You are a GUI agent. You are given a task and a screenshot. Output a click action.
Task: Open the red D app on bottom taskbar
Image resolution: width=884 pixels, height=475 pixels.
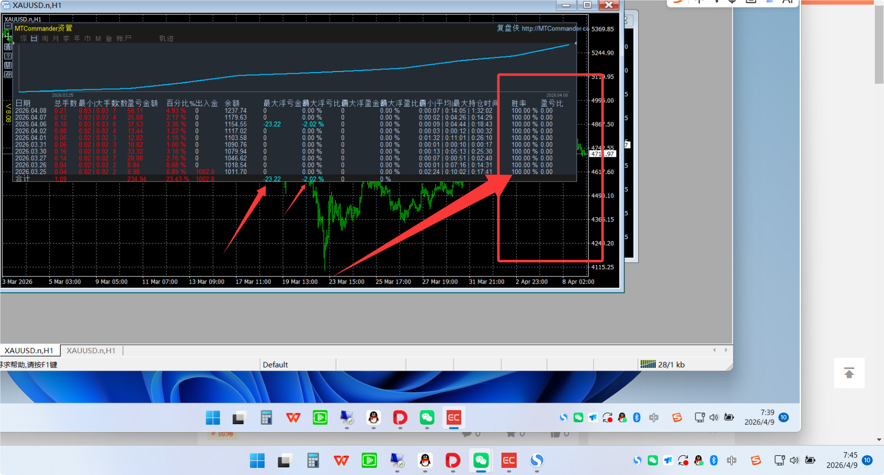pyautogui.click(x=453, y=460)
